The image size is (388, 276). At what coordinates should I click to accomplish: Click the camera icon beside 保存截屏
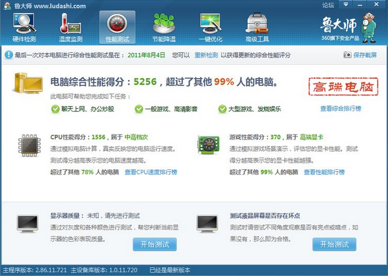click(x=347, y=55)
